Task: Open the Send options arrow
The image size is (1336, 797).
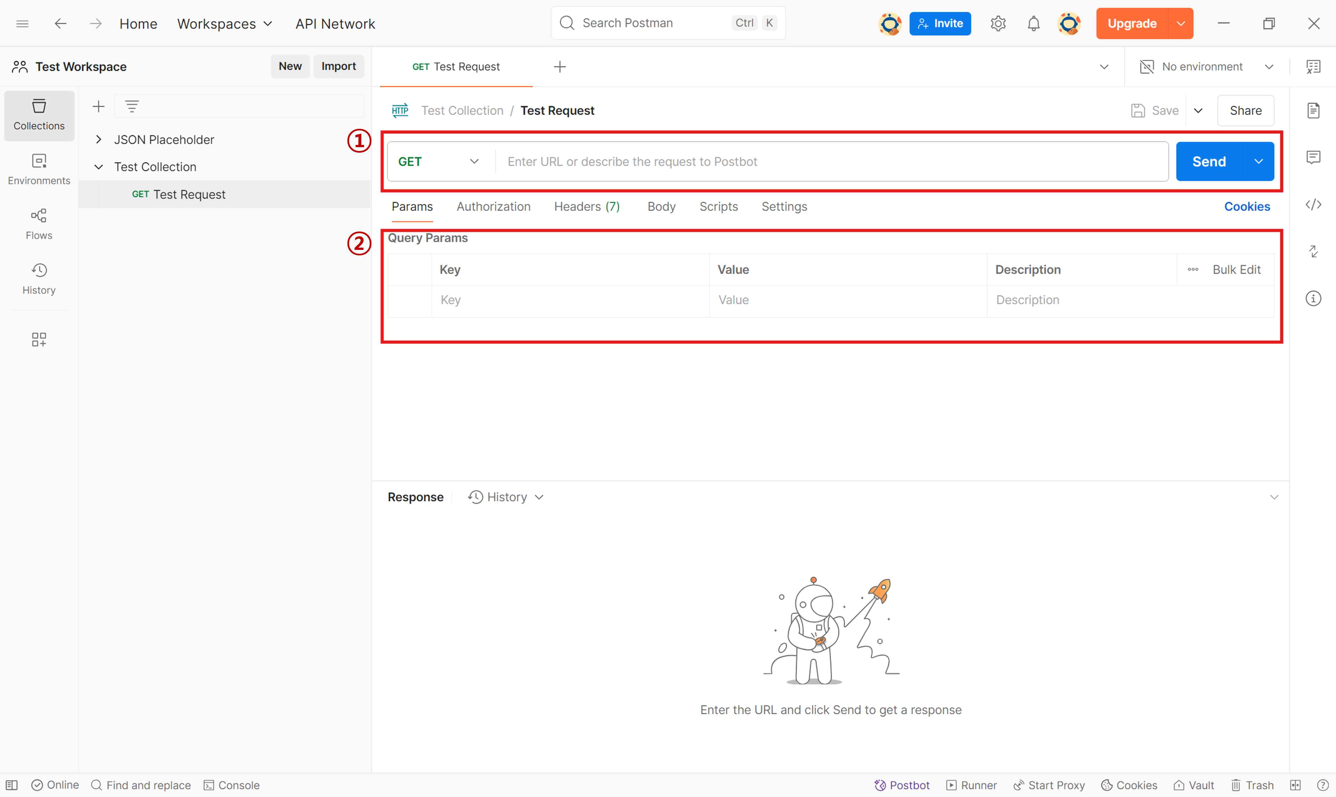Action: pos(1258,162)
